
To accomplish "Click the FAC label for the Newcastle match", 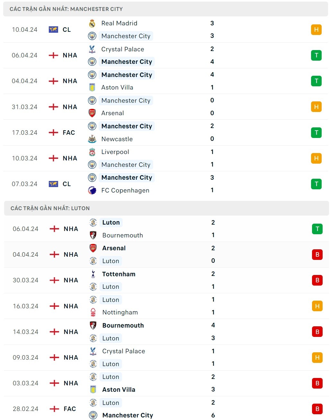I will [69, 133].
